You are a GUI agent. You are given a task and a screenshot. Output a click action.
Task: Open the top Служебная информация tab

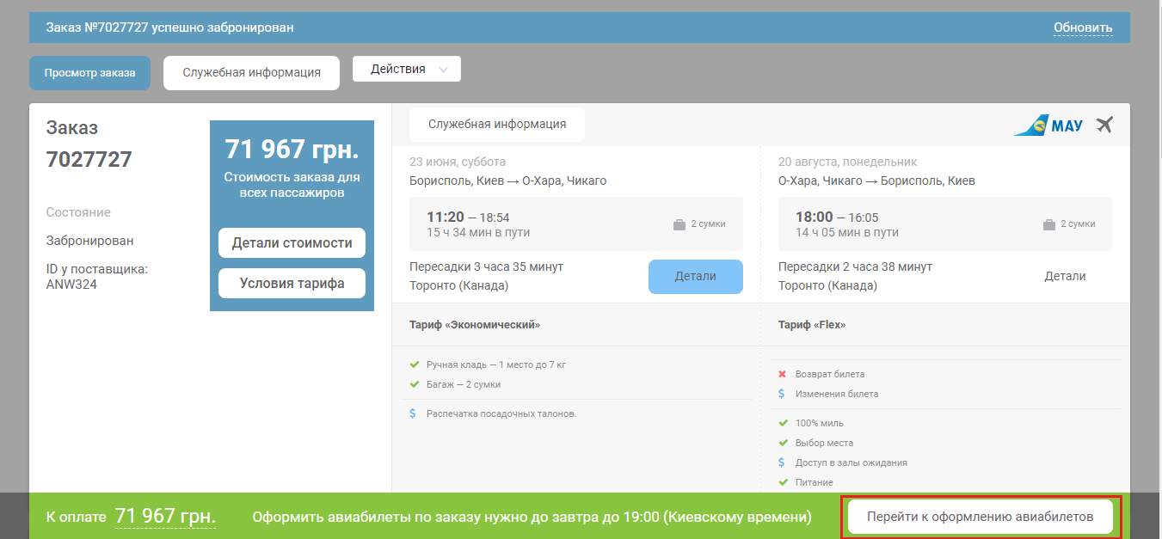tap(251, 73)
